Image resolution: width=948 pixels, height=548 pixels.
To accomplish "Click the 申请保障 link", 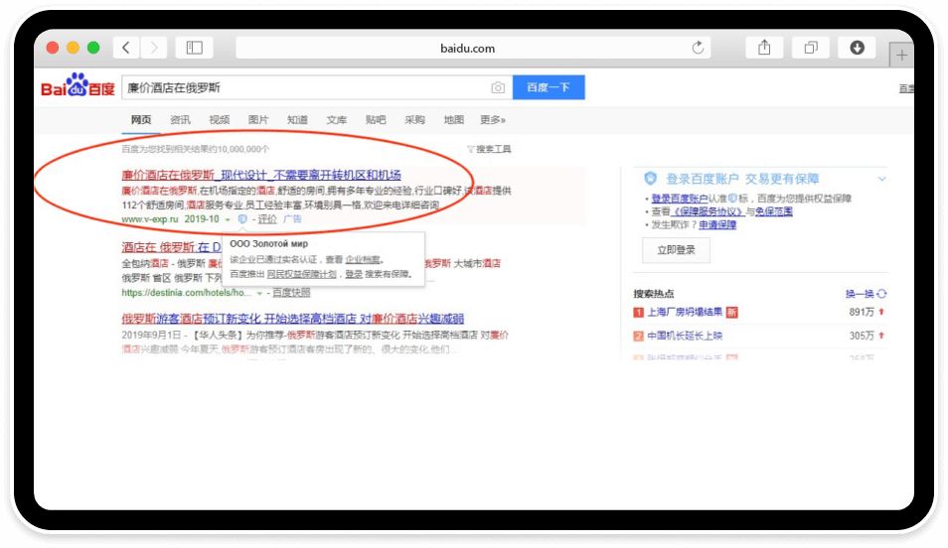I will [717, 224].
